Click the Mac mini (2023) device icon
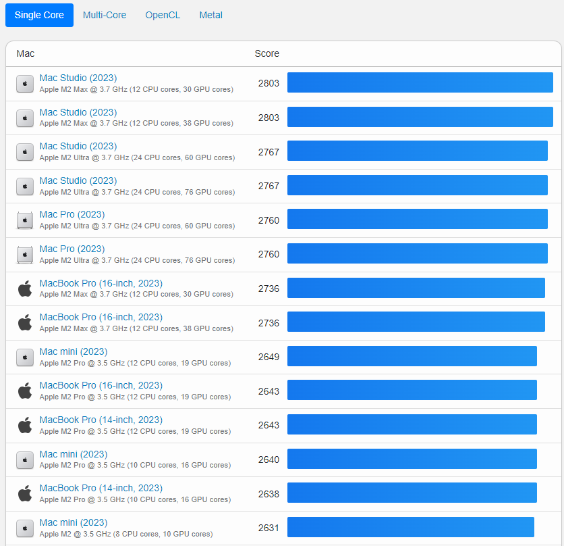Image resolution: width=564 pixels, height=546 pixels. [24, 357]
